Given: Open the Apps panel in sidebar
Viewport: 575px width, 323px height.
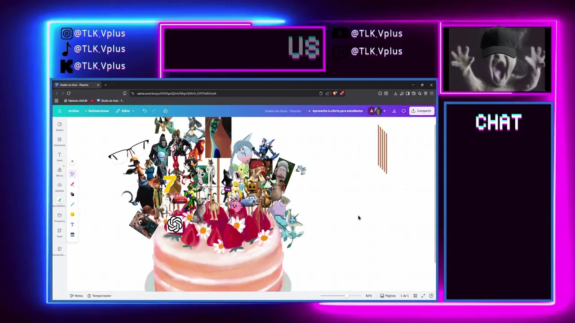Looking at the screenshot, I should pos(59,232).
